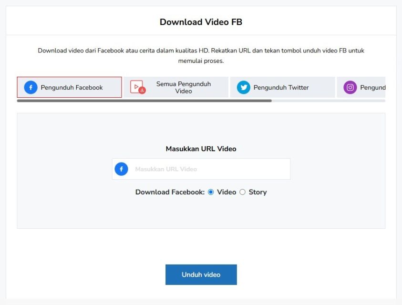402x305 pixels.
Task: Click the horizontal scrollbar under the tabs
Action: pyautogui.click(x=144, y=101)
